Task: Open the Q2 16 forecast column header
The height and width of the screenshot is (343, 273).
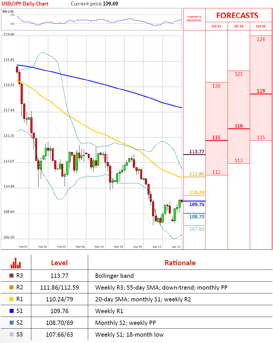Action: [x=216, y=26]
